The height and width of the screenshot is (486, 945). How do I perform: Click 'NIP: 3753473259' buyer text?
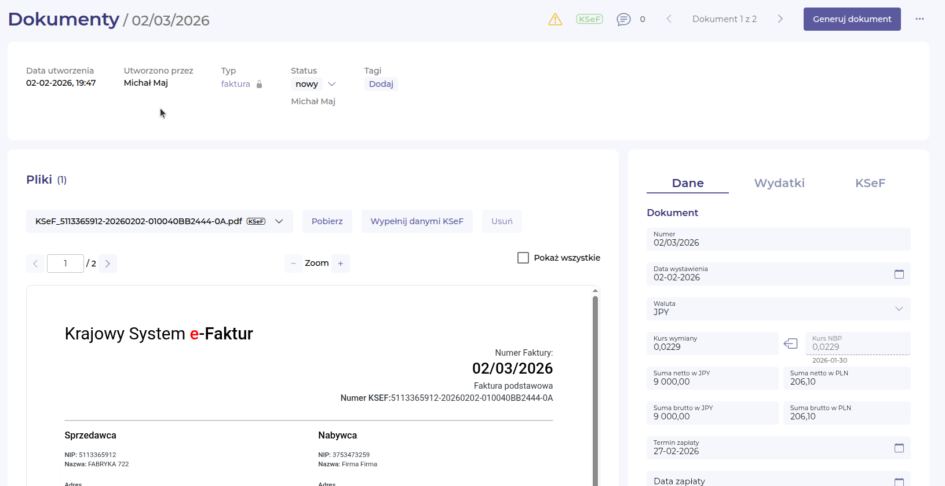[344, 455]
